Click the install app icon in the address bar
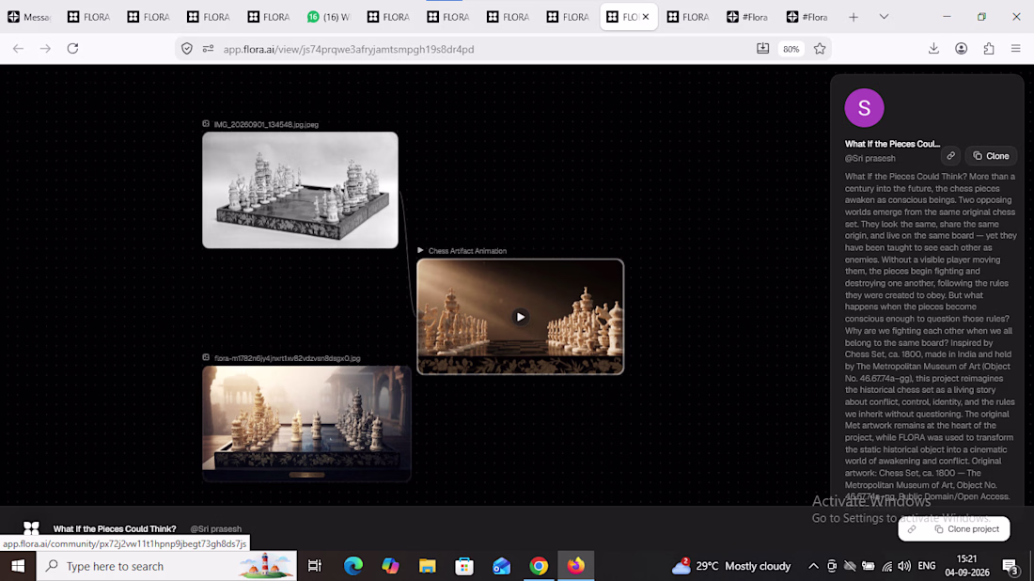 (763, 49)
